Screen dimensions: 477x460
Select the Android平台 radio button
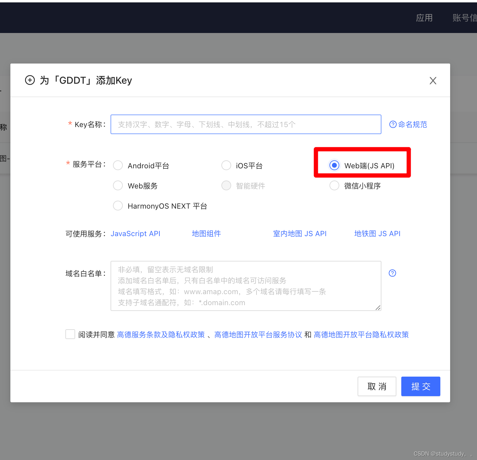pyautogui.click(x=118, y=165)
